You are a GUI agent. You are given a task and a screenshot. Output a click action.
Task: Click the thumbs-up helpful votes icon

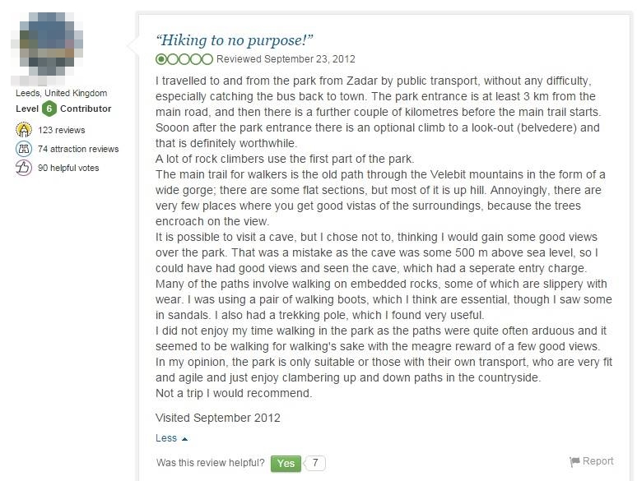(24, 168)
